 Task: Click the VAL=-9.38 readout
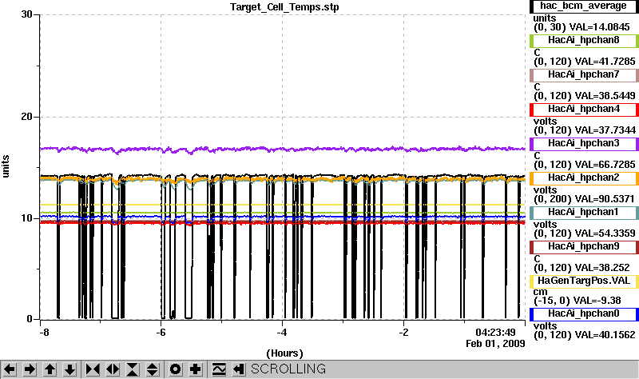[597, 301]
